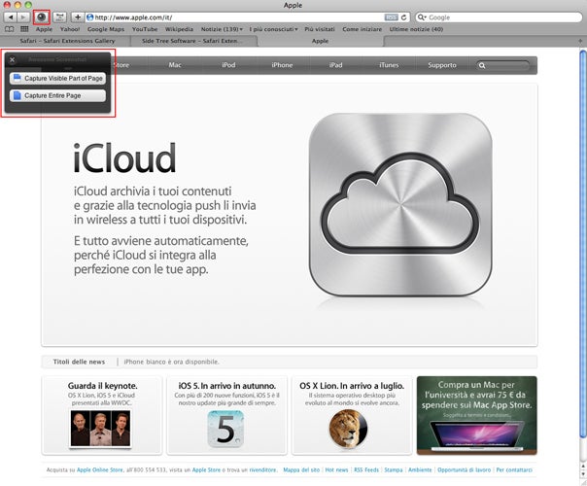
Task: Click Per contattarci footer link
Action: coord(514,470)
